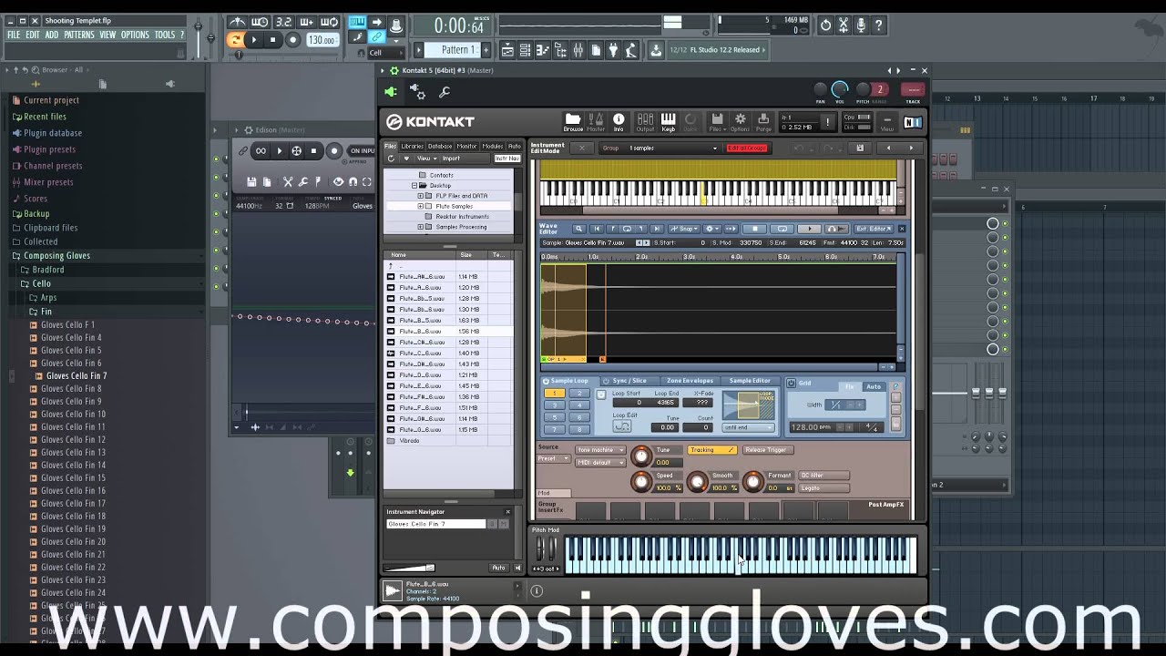
Task: Open the 'until end' loop mode dropdown
Action: pyautogui.click(x=748, y=427)
